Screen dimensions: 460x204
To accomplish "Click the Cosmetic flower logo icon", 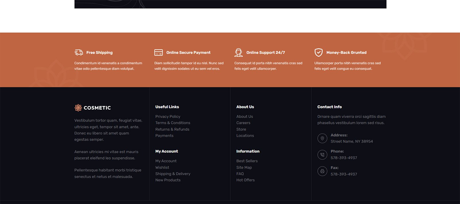I will (78, 108).
